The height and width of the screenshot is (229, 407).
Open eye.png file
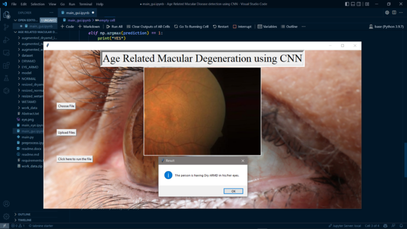coord(28,119)
